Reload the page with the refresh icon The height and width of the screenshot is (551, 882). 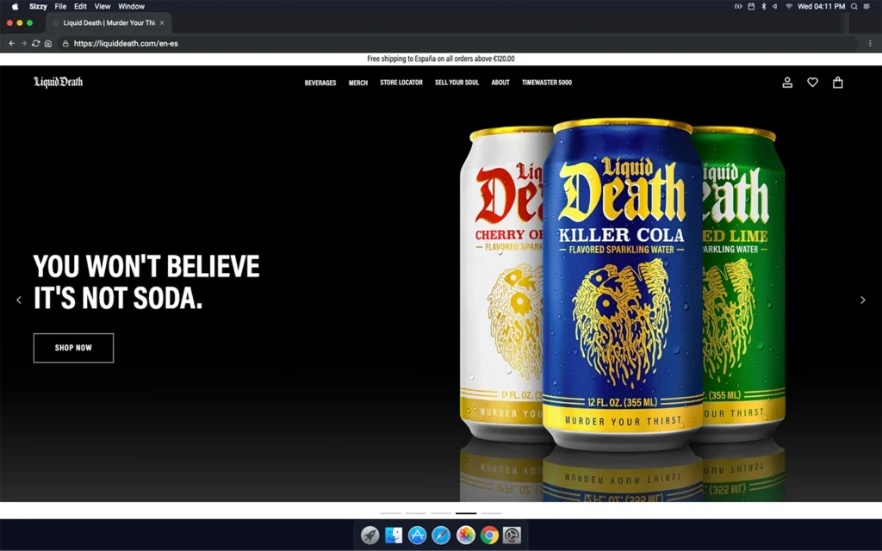(x=35, y=43)
